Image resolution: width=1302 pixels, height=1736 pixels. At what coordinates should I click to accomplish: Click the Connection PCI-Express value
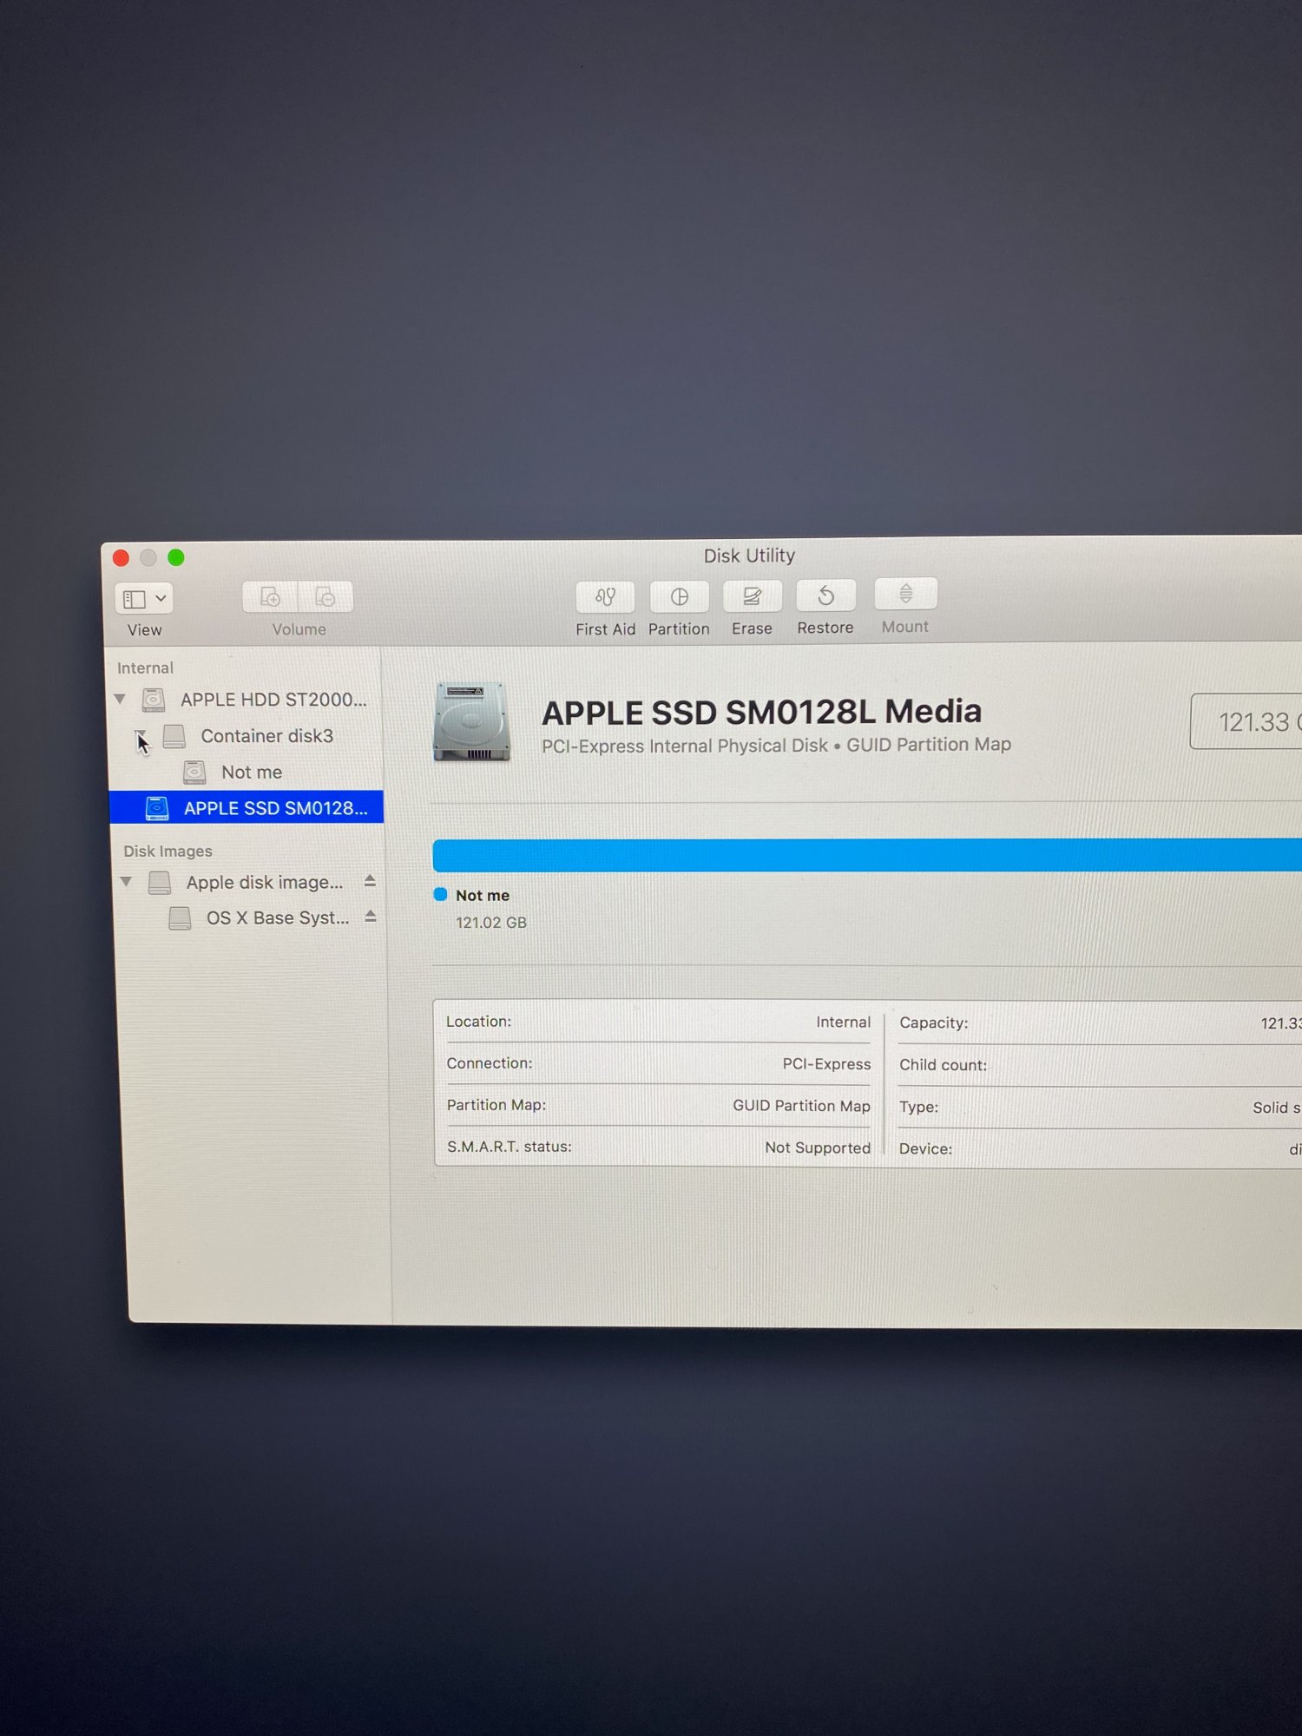tap(826, 1064)
